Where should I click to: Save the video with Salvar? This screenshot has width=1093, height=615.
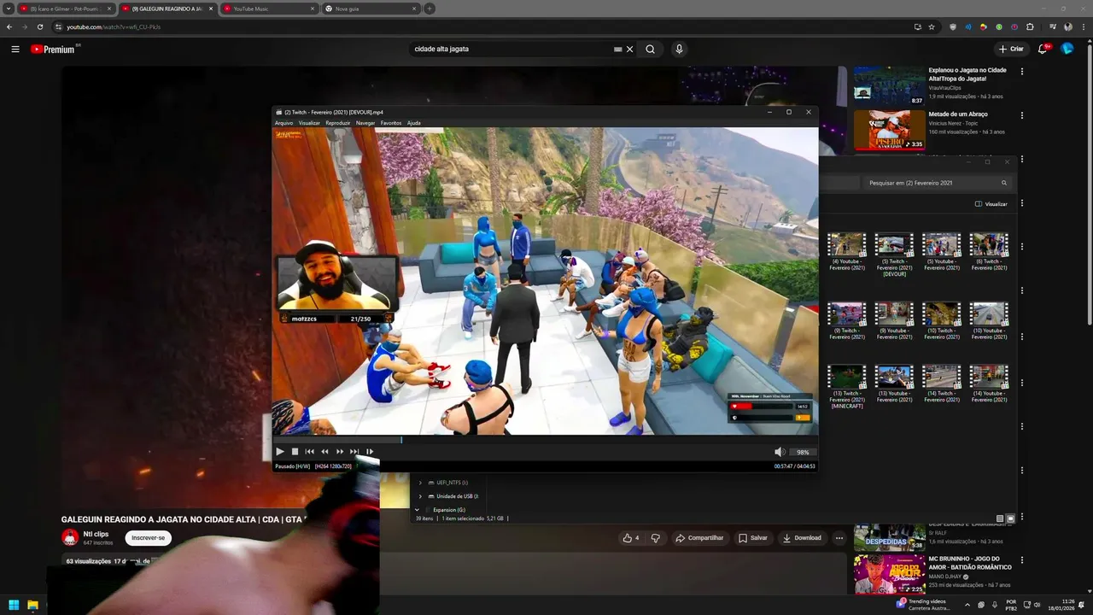tap(753, 538)
